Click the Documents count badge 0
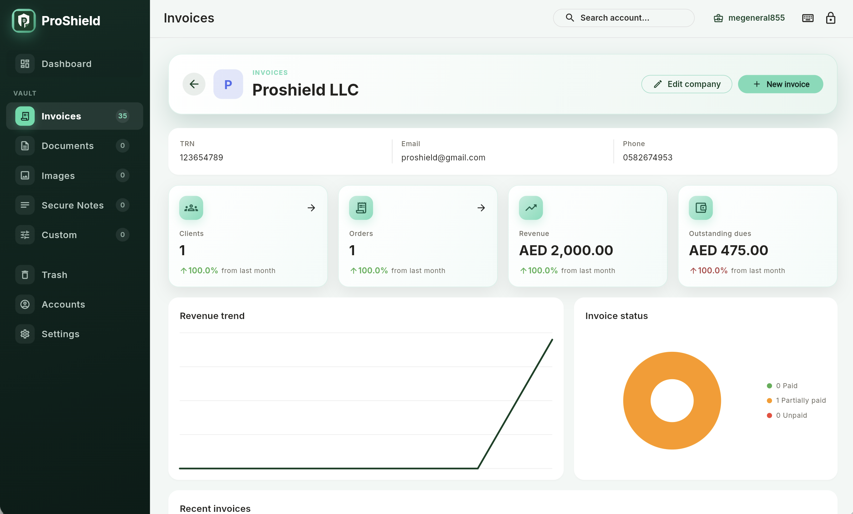The width and height of the screenshot is (853, 514). coord(122,146)
